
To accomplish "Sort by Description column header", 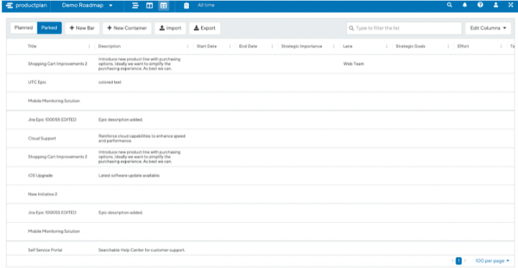I will [109, 47].
